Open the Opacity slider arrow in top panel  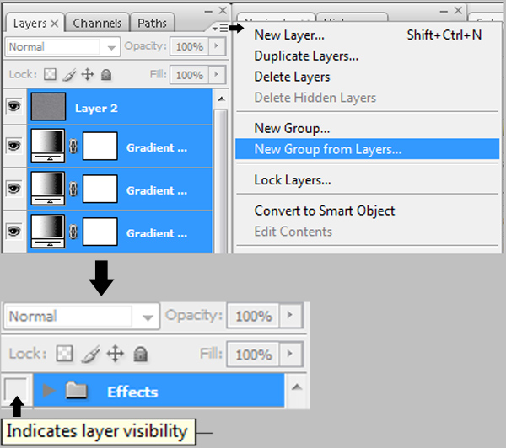click(x=216, y=46)
